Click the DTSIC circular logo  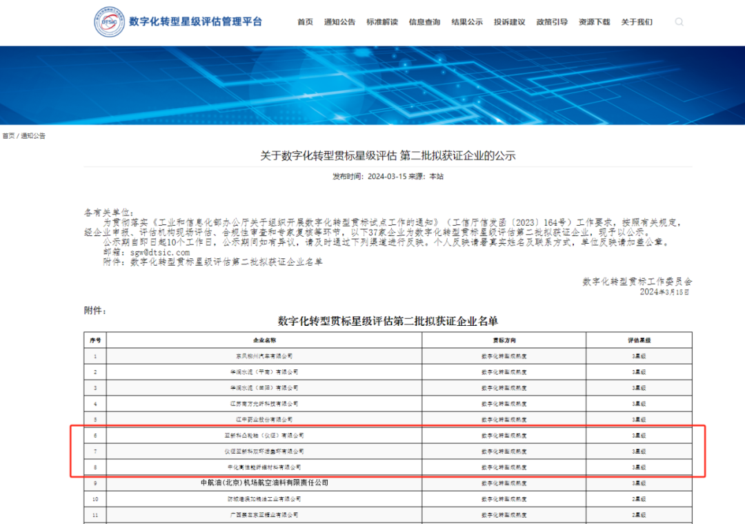pyautogui.click(x=109, y=22)
